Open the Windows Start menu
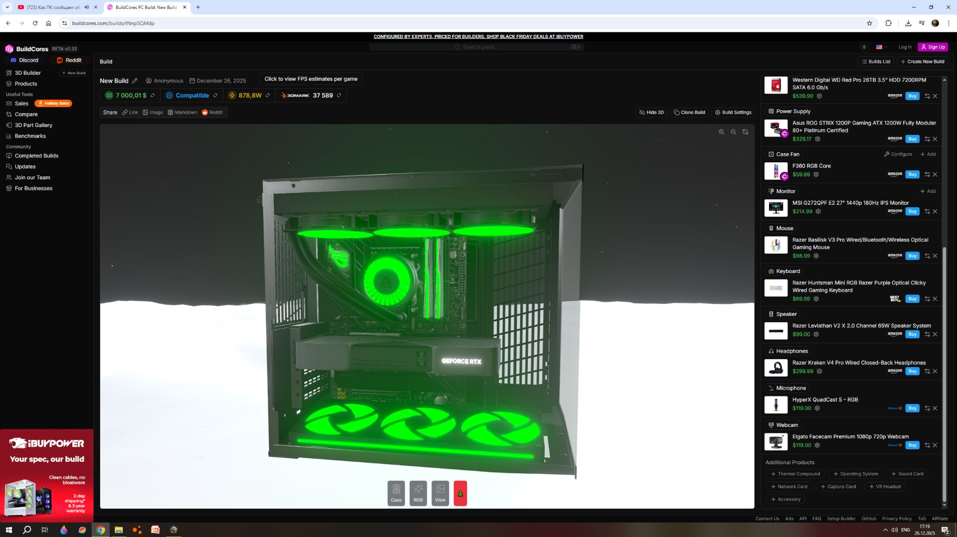Image resolution: width=957 pixels, height=537 pixels. tap(8, 530)
